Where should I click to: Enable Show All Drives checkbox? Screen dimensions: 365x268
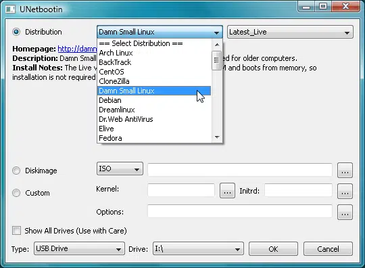pos(16,231)
